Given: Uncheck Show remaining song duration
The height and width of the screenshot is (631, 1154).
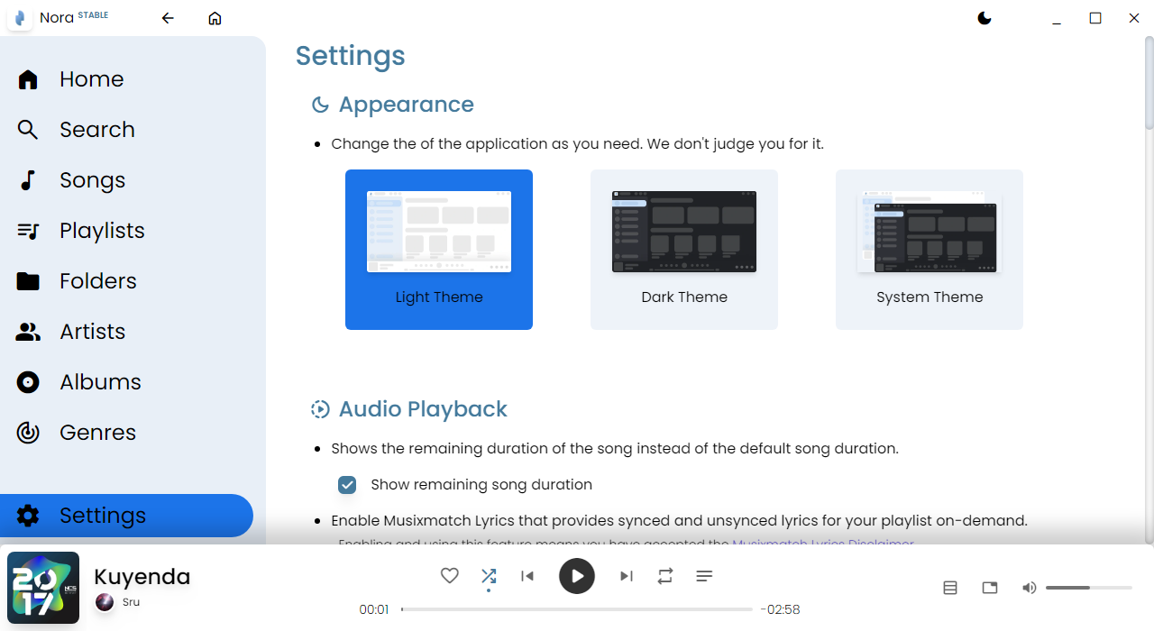Looking at the screenshot, I should [x=347, y=485].
